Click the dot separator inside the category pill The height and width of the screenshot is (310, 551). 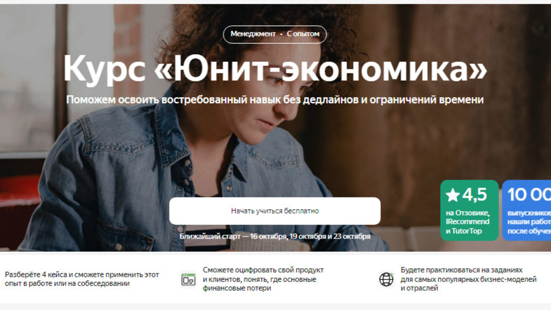point(281,34)
